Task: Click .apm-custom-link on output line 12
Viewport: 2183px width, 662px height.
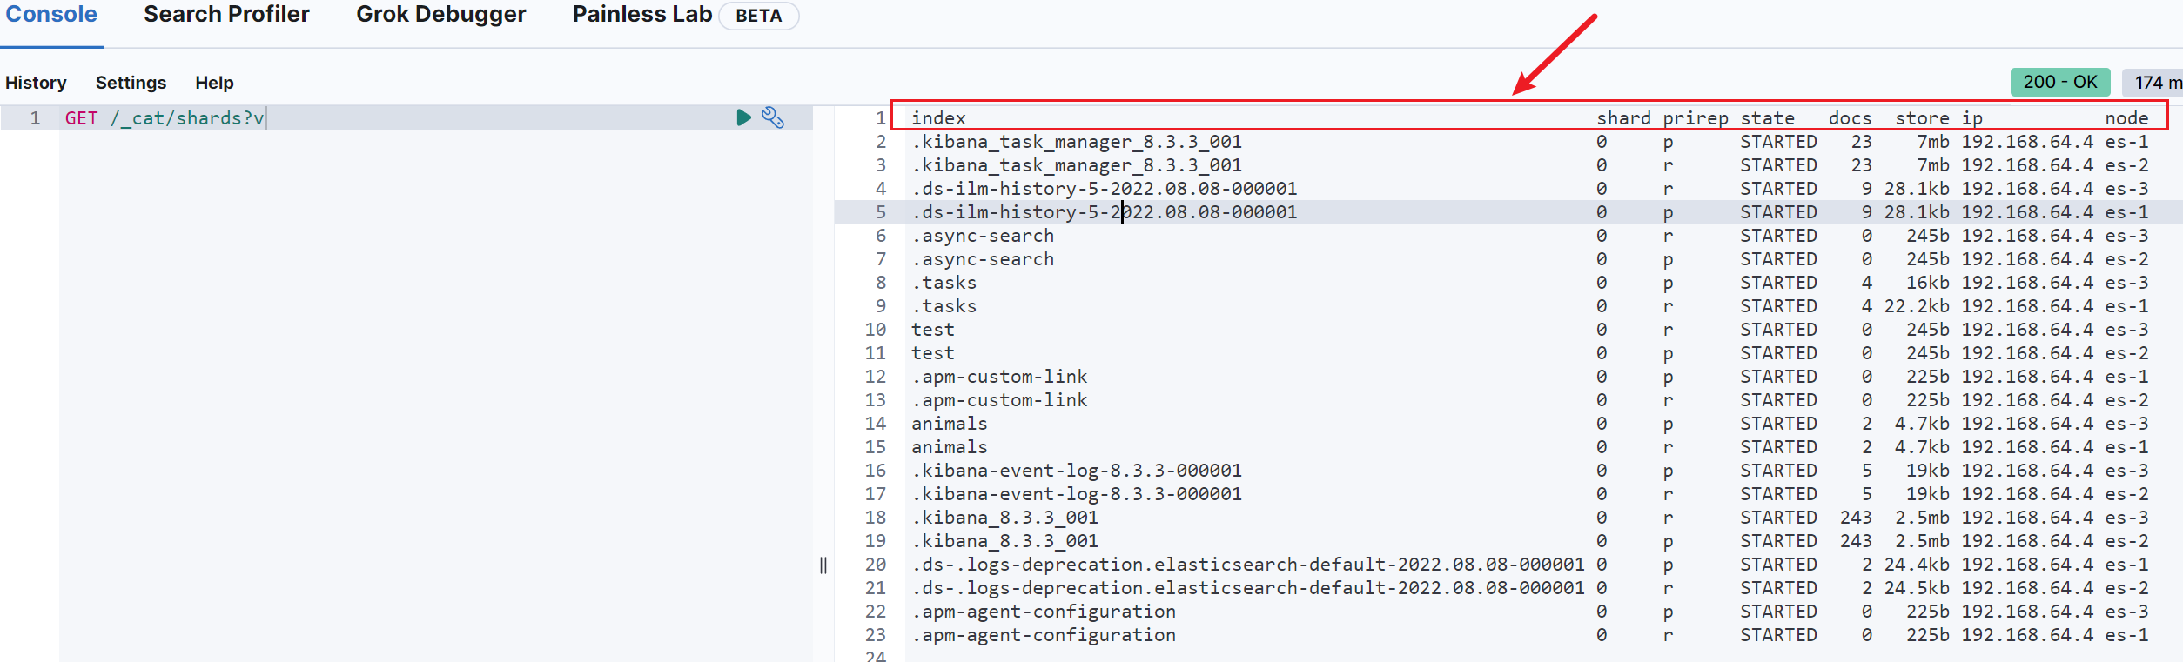Action: click(999, 377)
